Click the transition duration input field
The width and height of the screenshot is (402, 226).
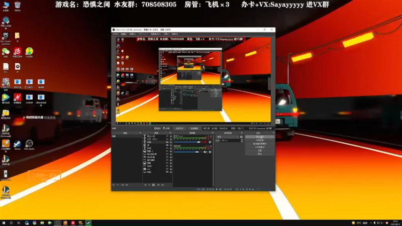tap(230, 141)
